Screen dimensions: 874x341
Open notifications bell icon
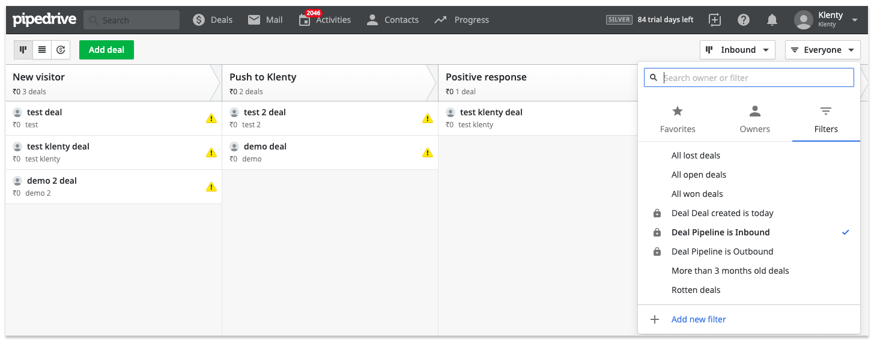tap(772, 20)
